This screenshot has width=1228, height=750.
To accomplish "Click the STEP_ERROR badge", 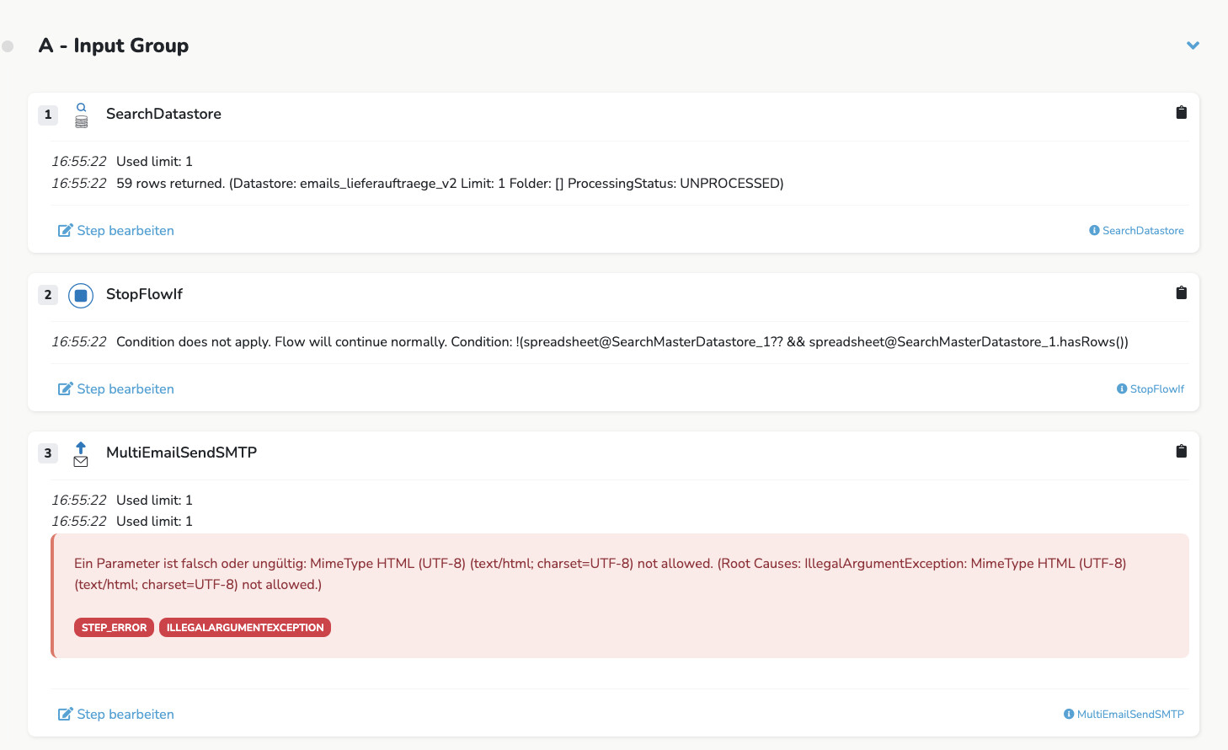I will (114, 628).
